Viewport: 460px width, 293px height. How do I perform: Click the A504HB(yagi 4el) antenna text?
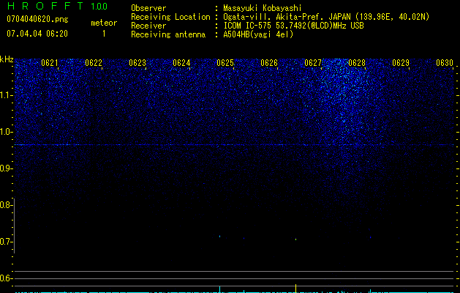pos(258,34)
